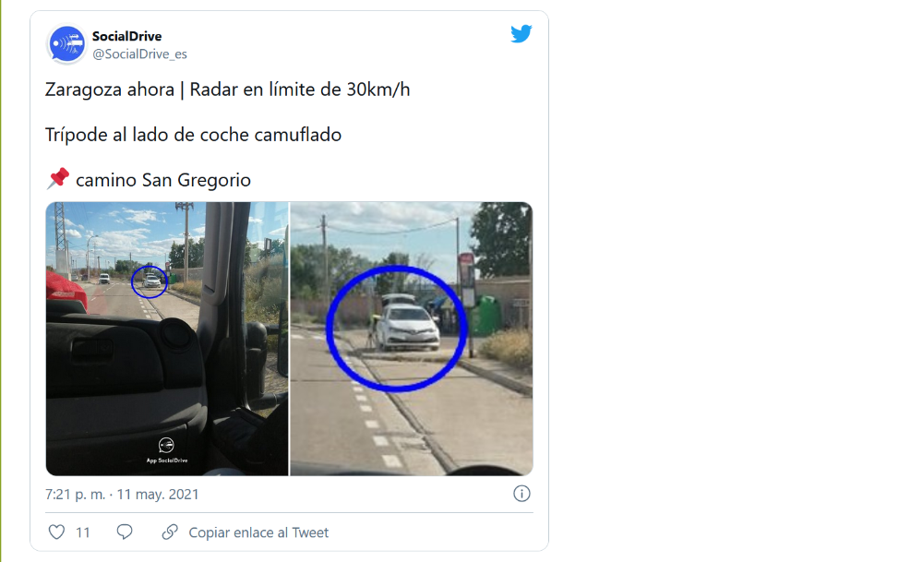Click the chain link icon
The width and height of the screenshot is (923, 562).
(170, 532)
